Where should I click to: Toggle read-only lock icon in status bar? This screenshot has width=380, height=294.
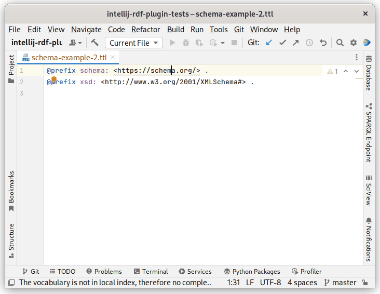(x=365, y=283)
